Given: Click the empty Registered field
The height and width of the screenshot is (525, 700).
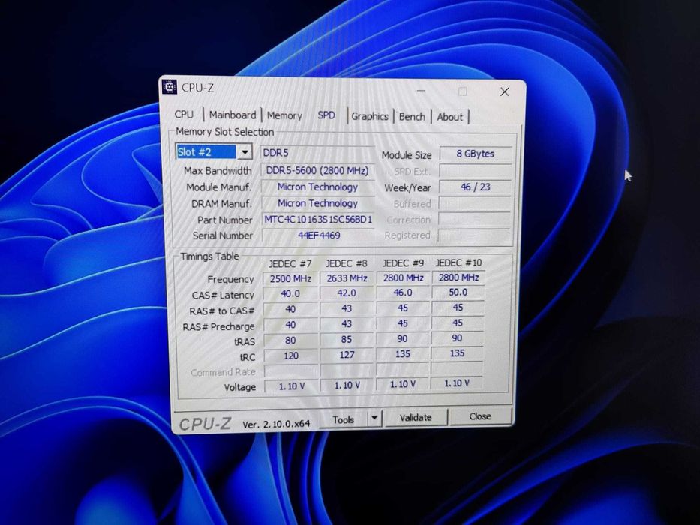Looking at the screenshot, I should pos(473,235).
